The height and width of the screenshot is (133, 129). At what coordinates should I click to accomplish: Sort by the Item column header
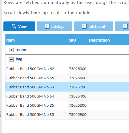tap(11, 40)
